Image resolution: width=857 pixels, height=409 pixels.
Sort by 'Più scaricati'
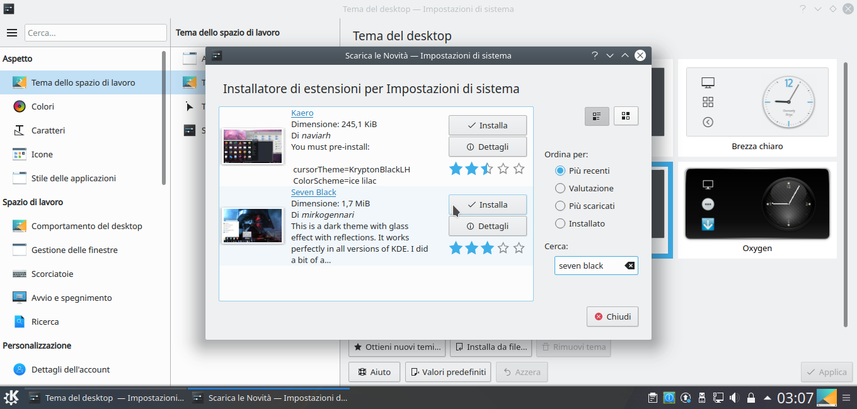pos(585,206)
